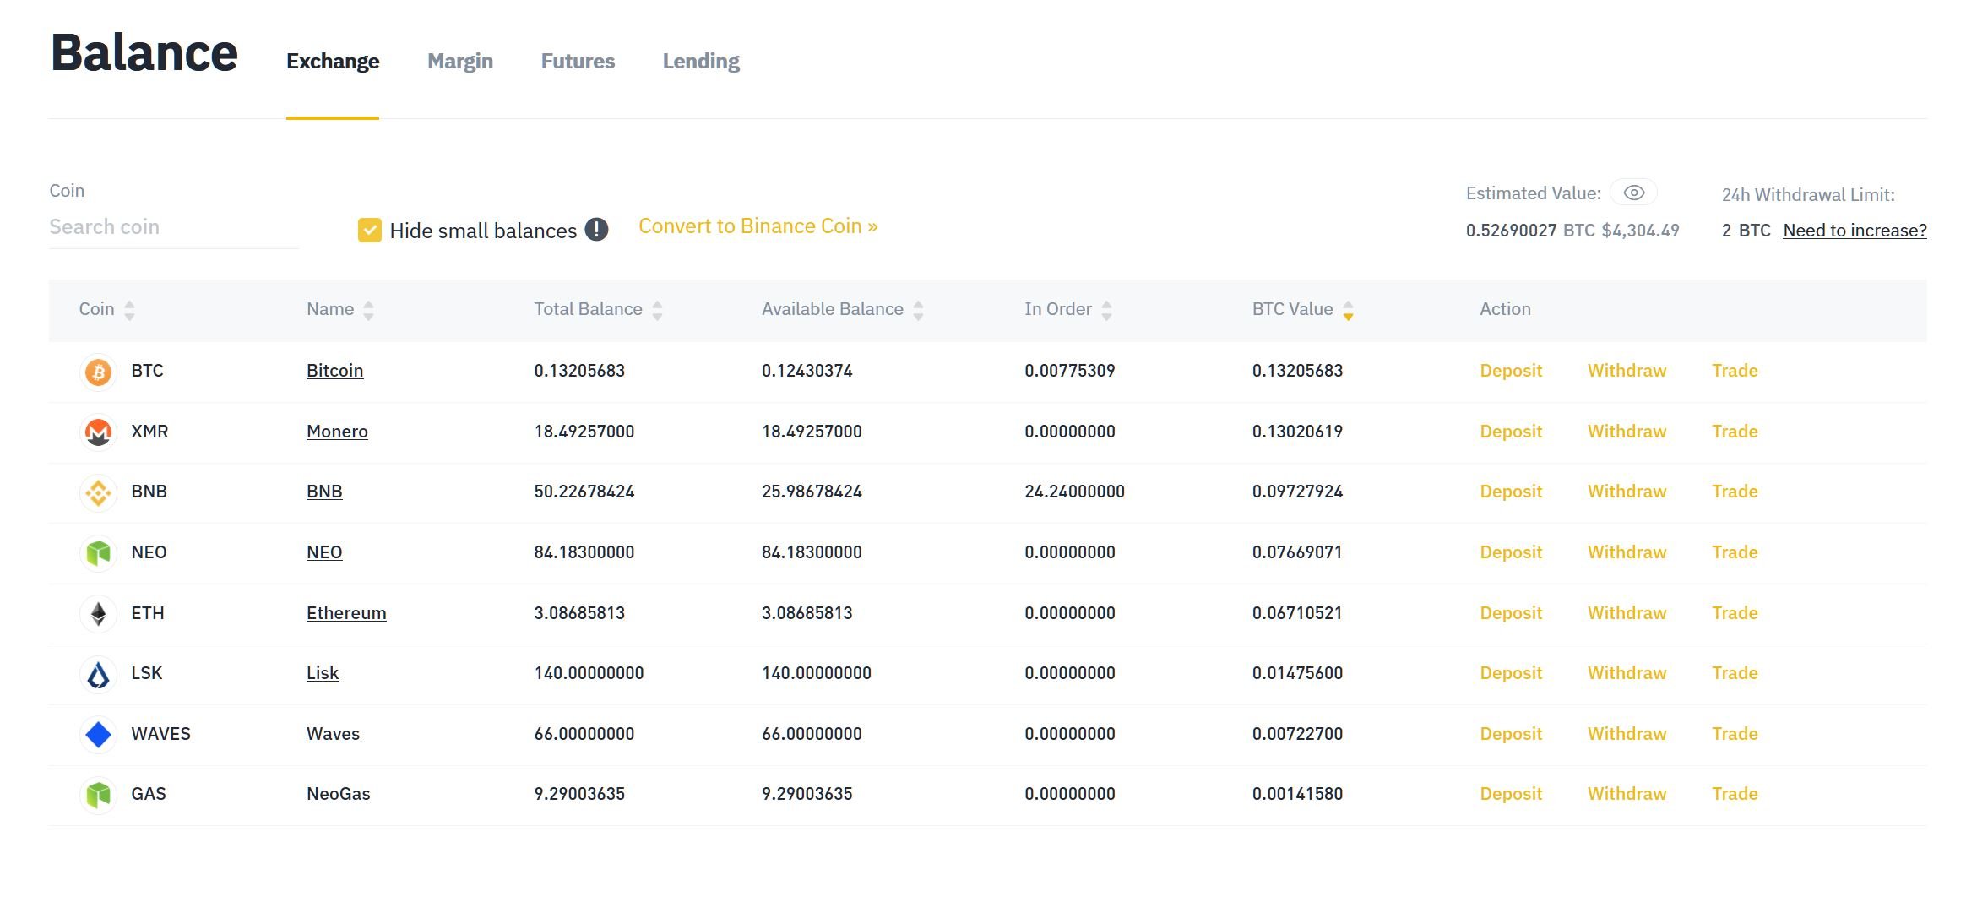Image resolution: width=1977 pixels, height=913 pixels.
Task: Open the Lisk name link
Action: point(323,673)
